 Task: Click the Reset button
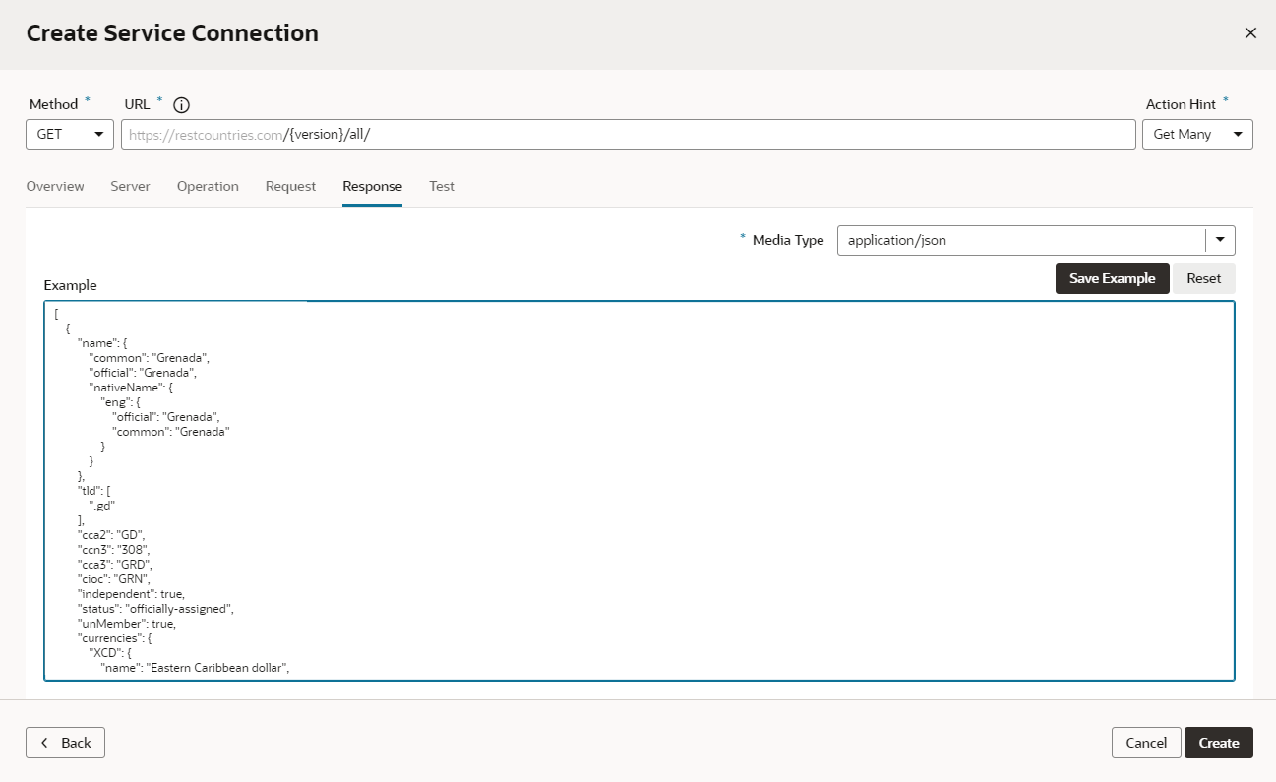coord(1203,278)
